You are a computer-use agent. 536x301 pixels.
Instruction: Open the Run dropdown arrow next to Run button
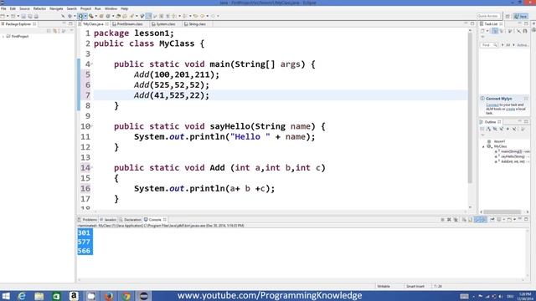85,16
